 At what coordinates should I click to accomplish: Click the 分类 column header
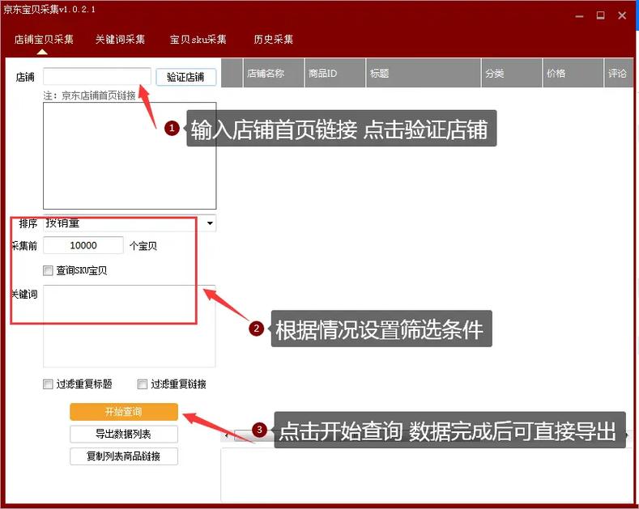point(512,73)
